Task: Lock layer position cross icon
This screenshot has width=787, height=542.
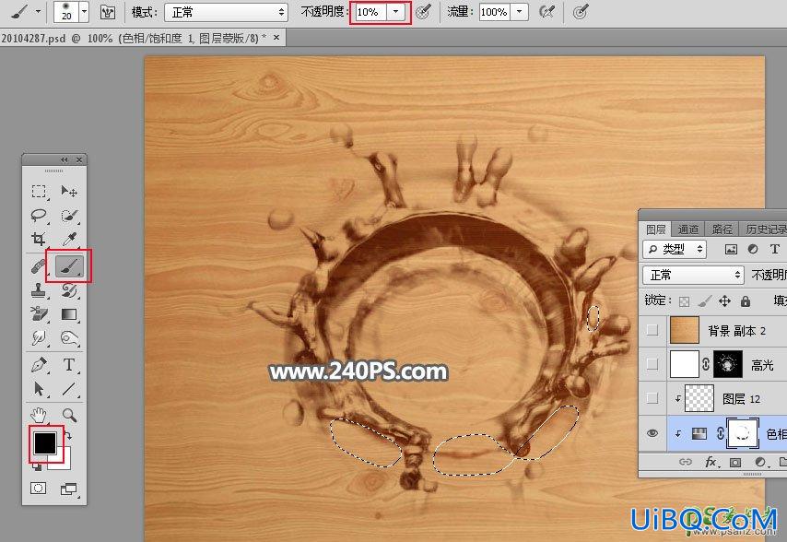Action: [x=724, y=300]
